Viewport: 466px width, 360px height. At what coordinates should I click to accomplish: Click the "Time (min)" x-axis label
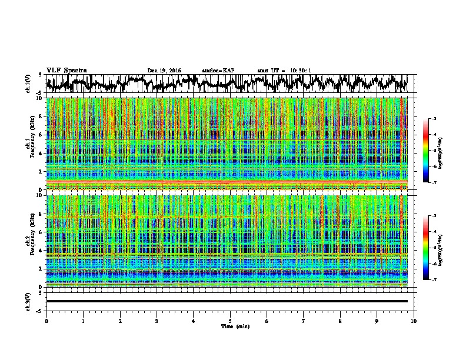(x=235, y=326)
